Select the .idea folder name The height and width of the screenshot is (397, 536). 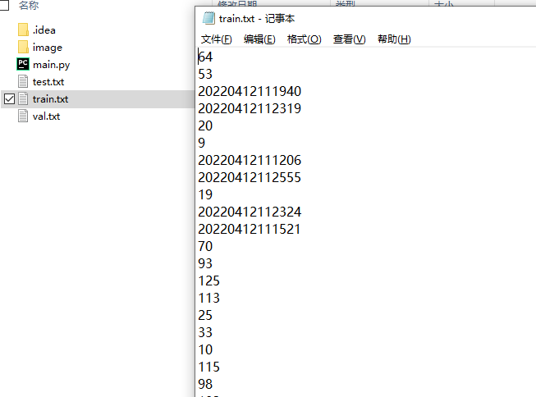tap(44, 30)
